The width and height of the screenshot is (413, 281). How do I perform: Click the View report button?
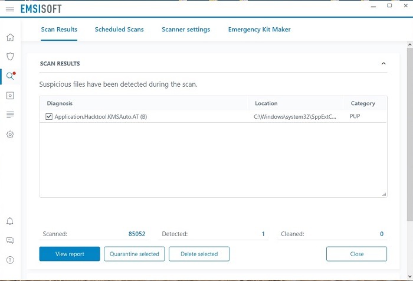click(70, 254)
